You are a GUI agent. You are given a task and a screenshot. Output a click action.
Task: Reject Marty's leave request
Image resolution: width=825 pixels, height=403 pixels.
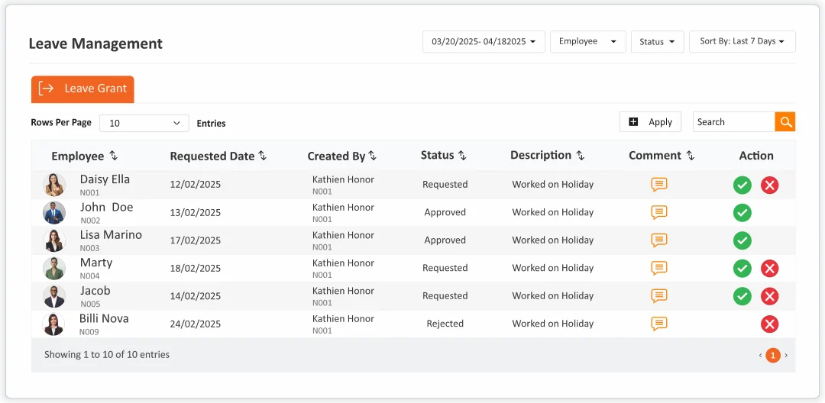(769, 268)
